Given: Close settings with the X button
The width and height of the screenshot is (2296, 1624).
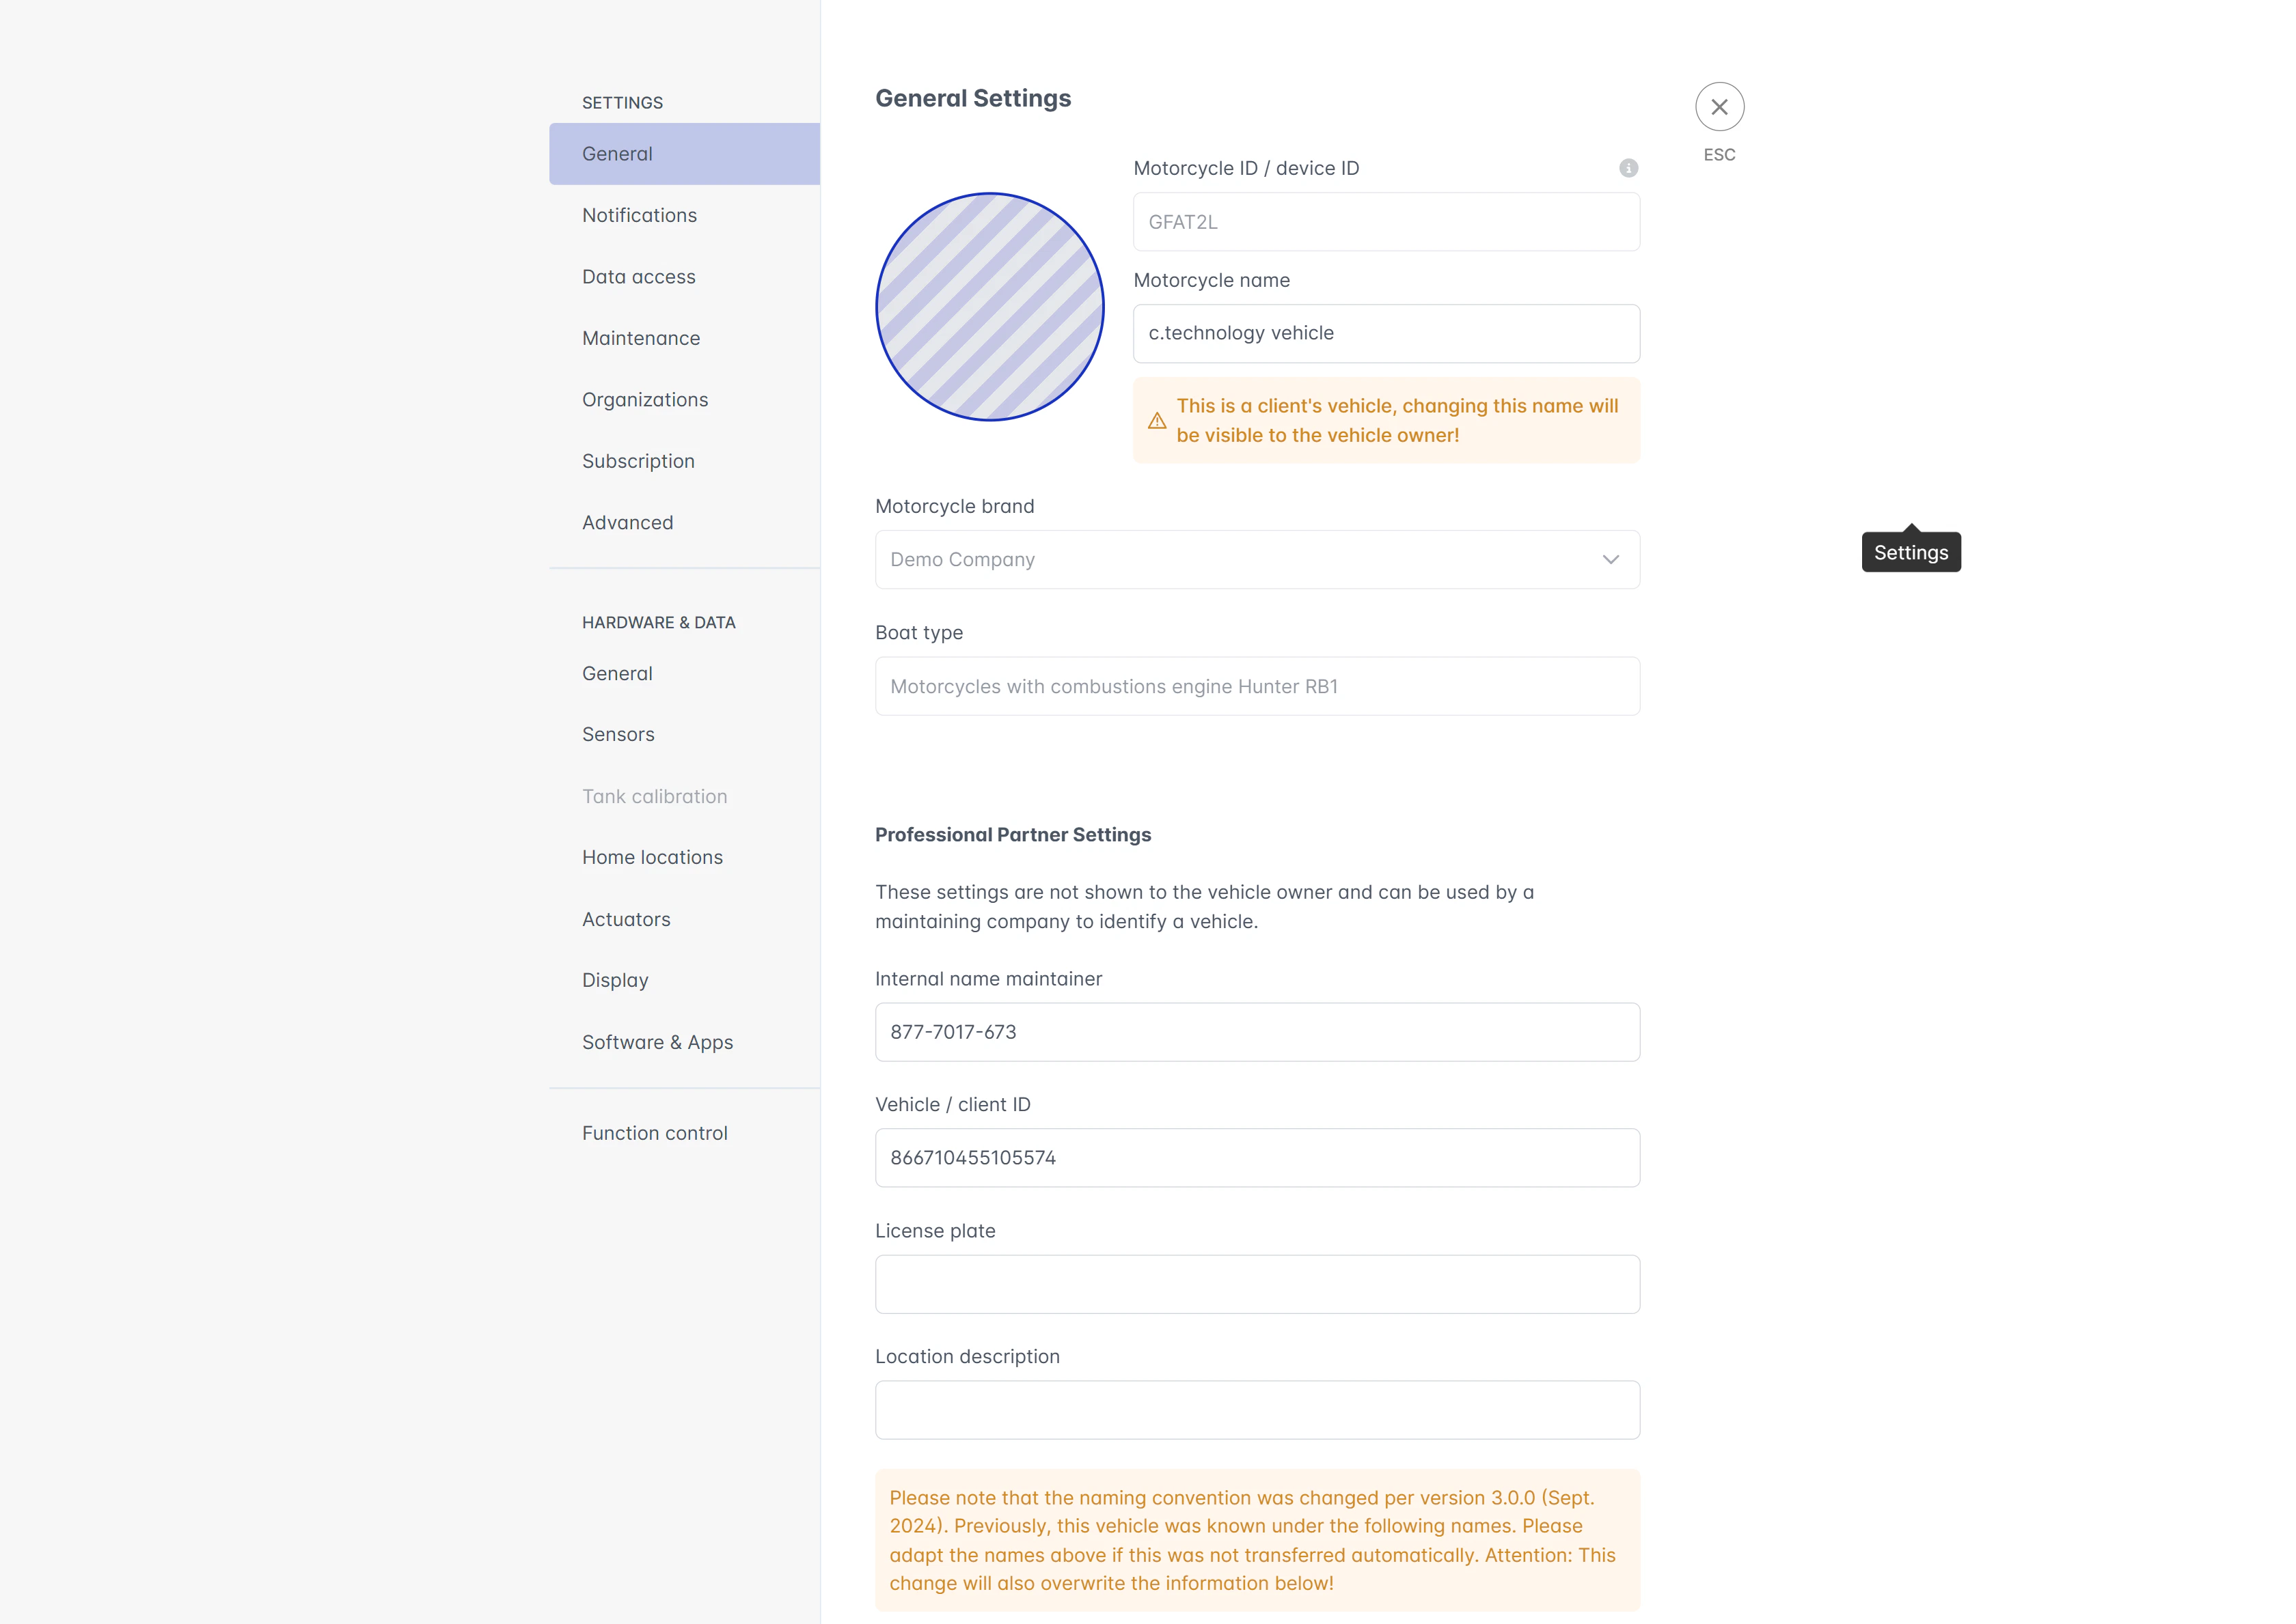Looking at the screenshot, I should tap(1719, 107).
